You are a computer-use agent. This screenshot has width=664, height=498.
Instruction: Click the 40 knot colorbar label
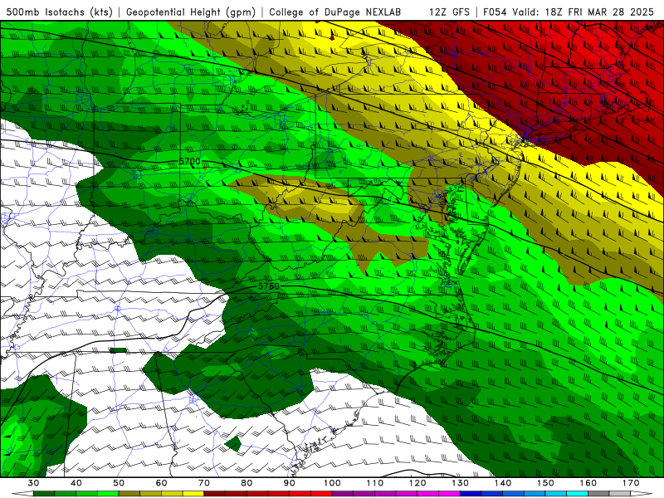pos(76,483)
